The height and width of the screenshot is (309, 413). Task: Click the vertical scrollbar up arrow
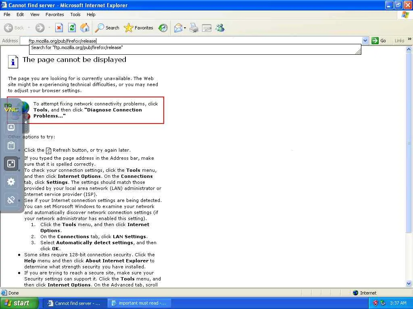409,49
